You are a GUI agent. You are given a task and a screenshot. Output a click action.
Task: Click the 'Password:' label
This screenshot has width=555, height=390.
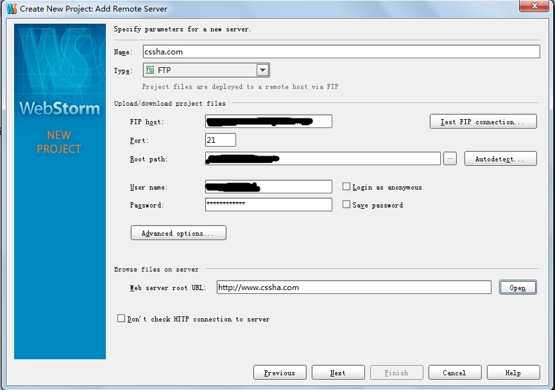147,205
